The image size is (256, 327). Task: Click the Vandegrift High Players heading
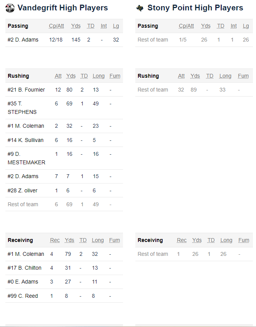(x=63, y=8)
